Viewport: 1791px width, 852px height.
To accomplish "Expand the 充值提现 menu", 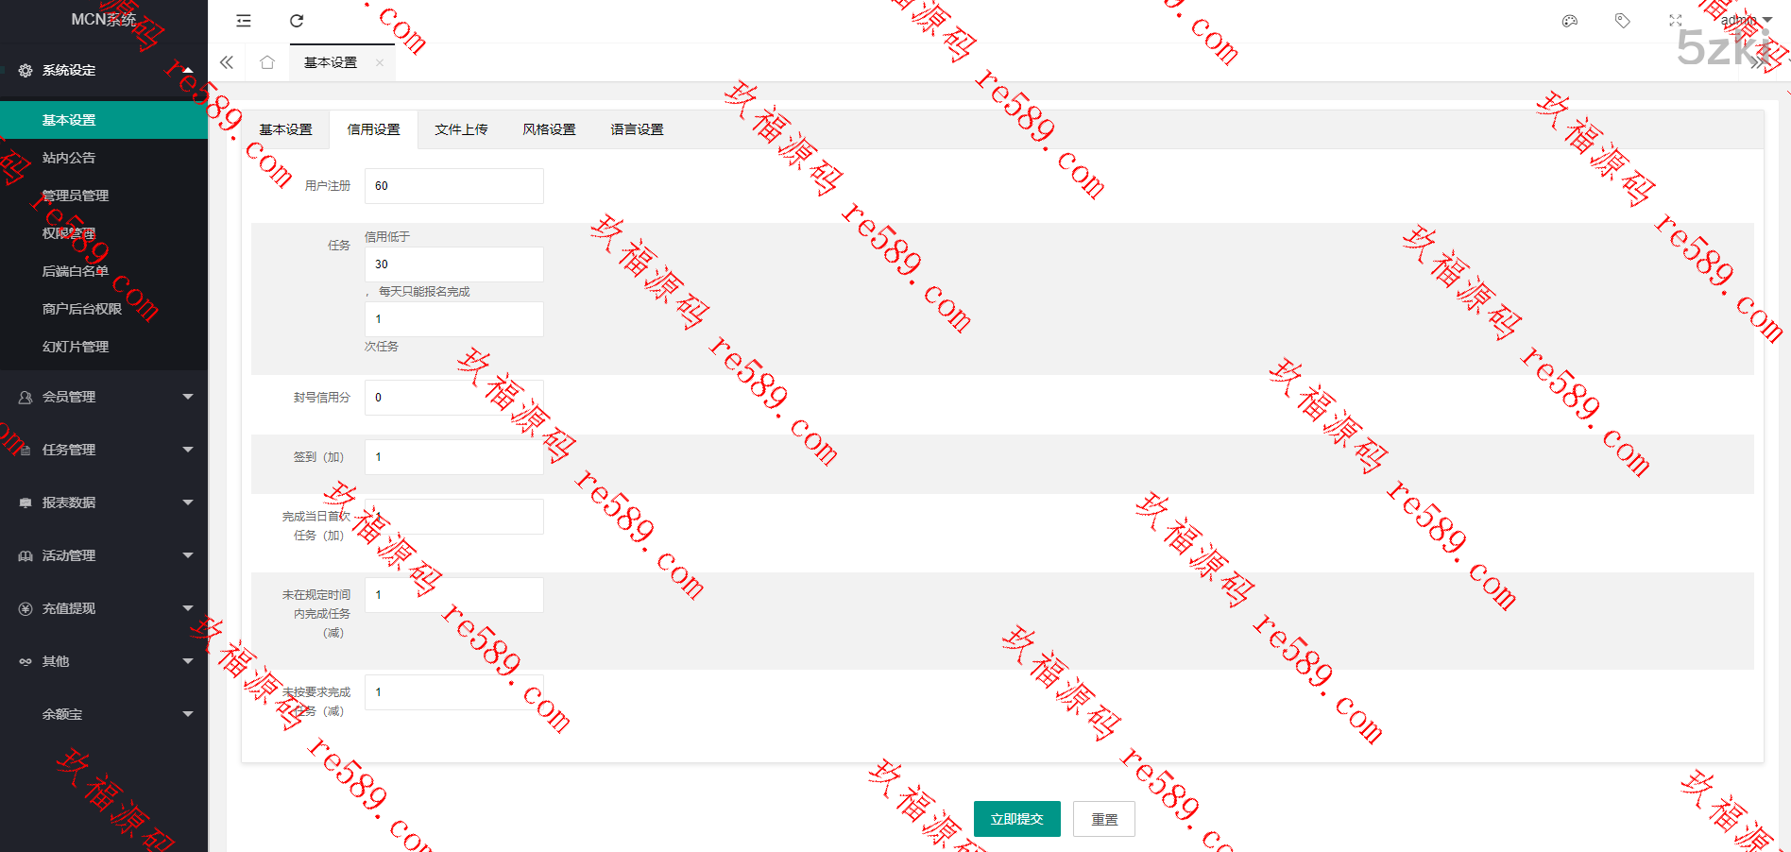I will pyautogui.click(x=104, y=608).
